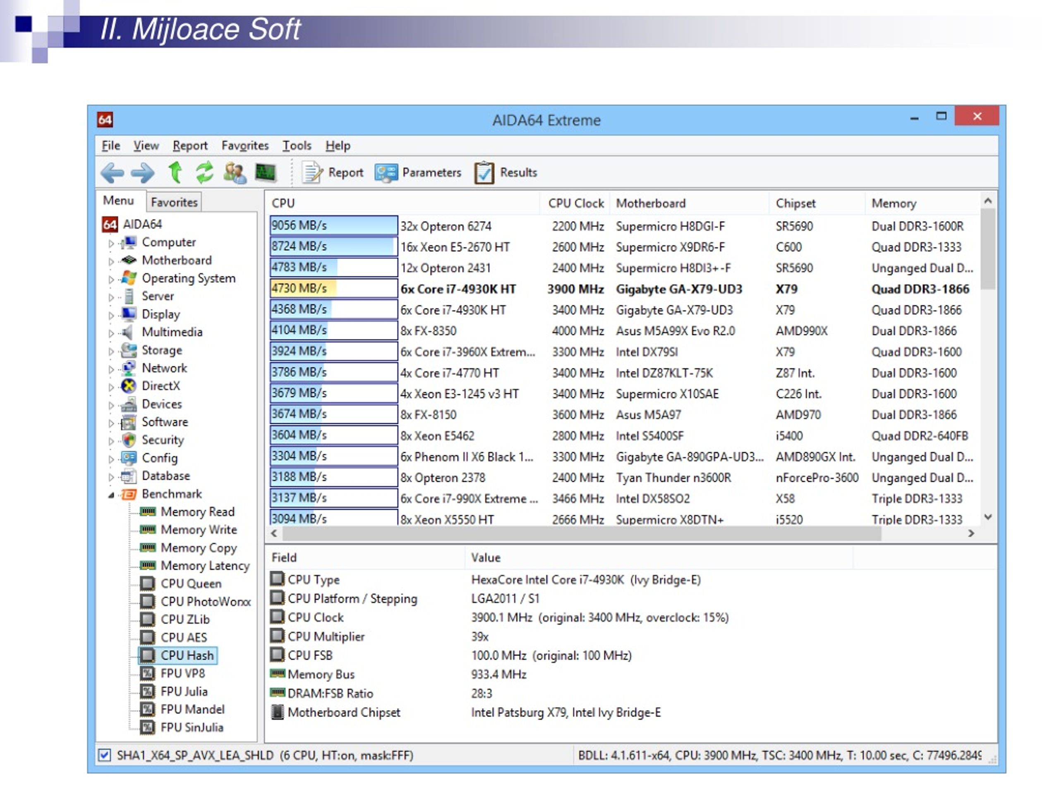Click the Forward navigation arrow
This screenshot has height=794, width=1059.
click(x=143, y=173)
